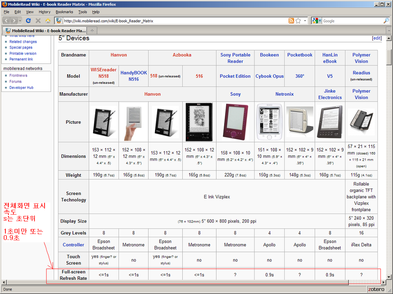Screen dimensions: 393x294
Task: Open the Hanvon brandname link
Action: coord(119,55)
